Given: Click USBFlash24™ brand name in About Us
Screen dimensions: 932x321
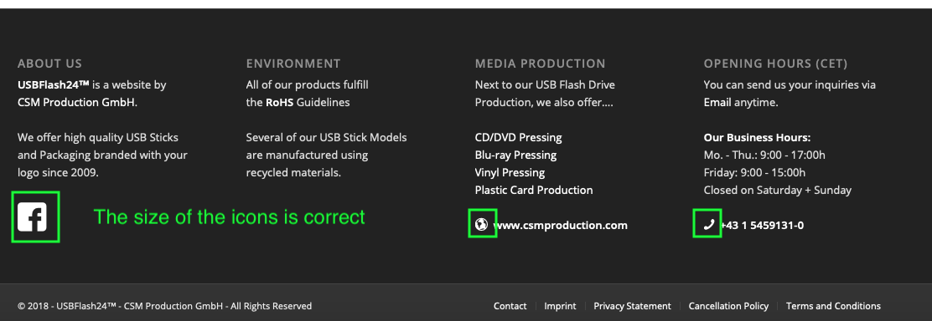Looking at the screenshot, I should coord(54,85).
